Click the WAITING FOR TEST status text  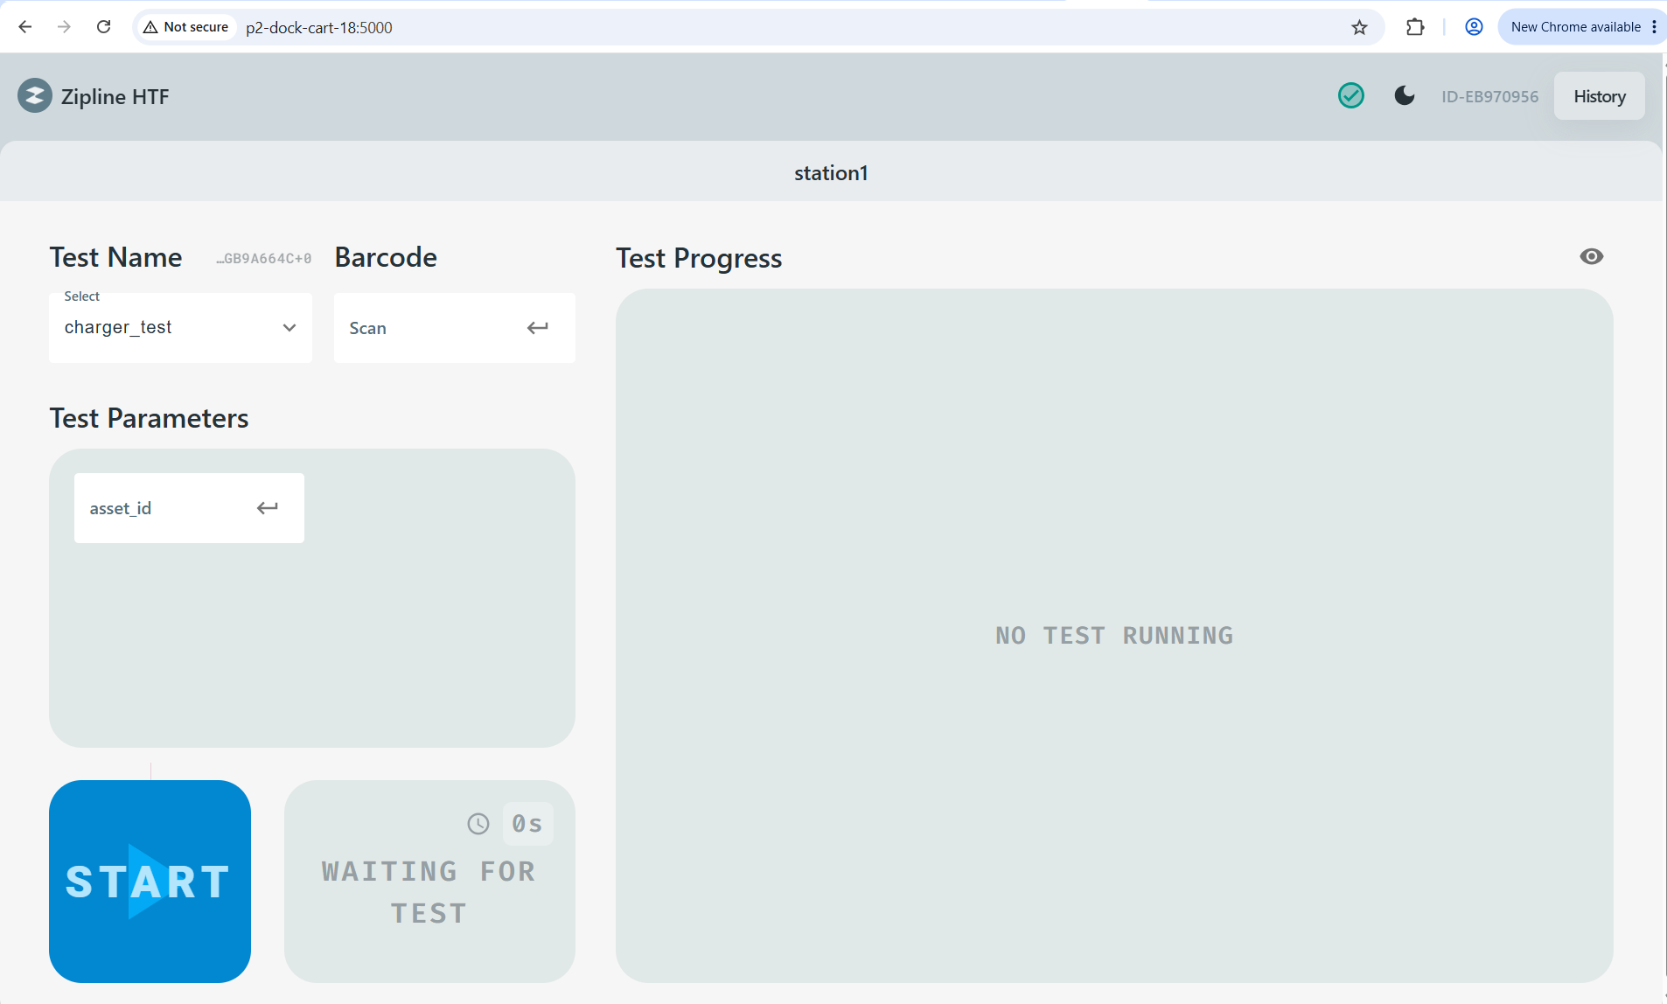tap(429, 892)
